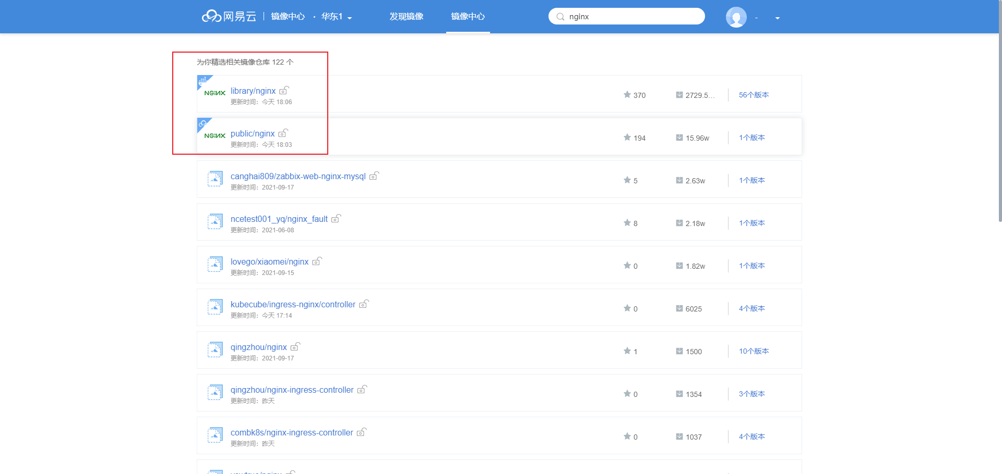Click the NGINX logo of library/nginx
Screen dimensions: 1002x474
pyautogui.click(x=215, y=93)
